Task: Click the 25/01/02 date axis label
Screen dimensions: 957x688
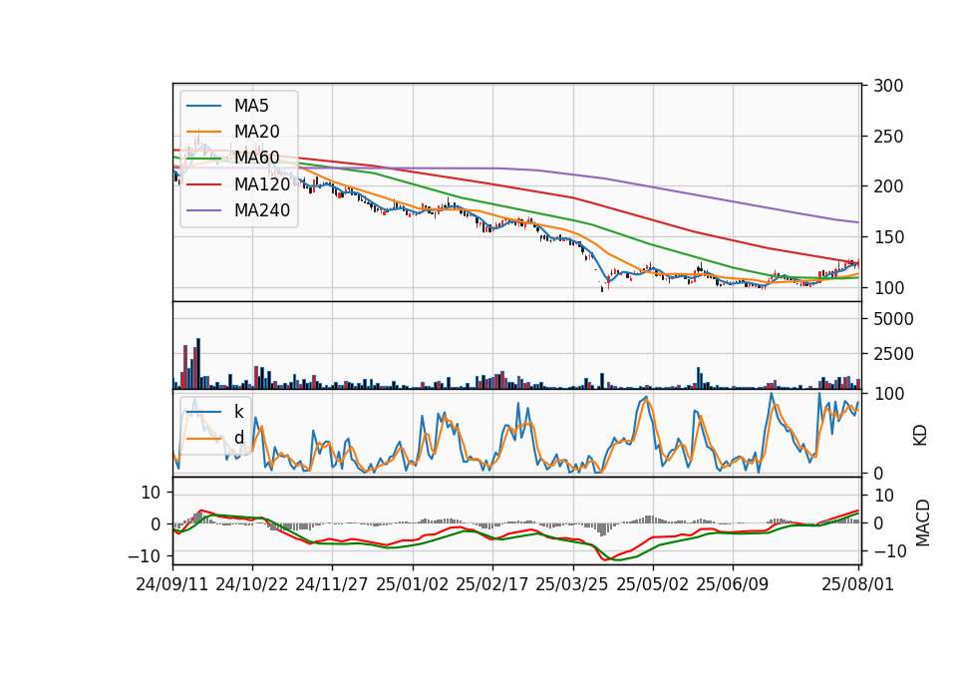Action: (x=412, y=584)
